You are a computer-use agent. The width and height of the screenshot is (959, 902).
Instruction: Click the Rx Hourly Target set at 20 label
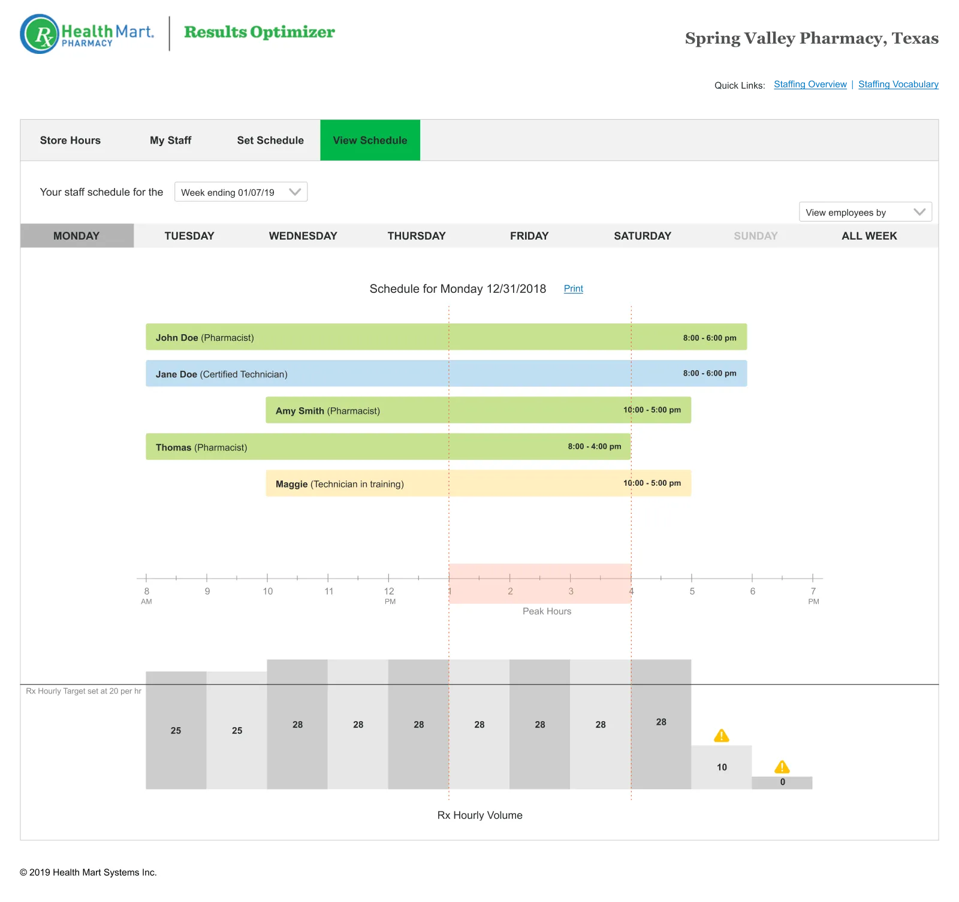83,691
